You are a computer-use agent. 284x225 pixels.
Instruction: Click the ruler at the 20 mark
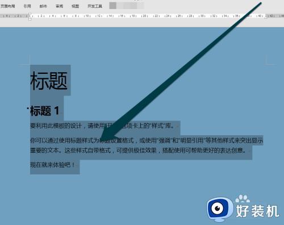pos(145,16)
